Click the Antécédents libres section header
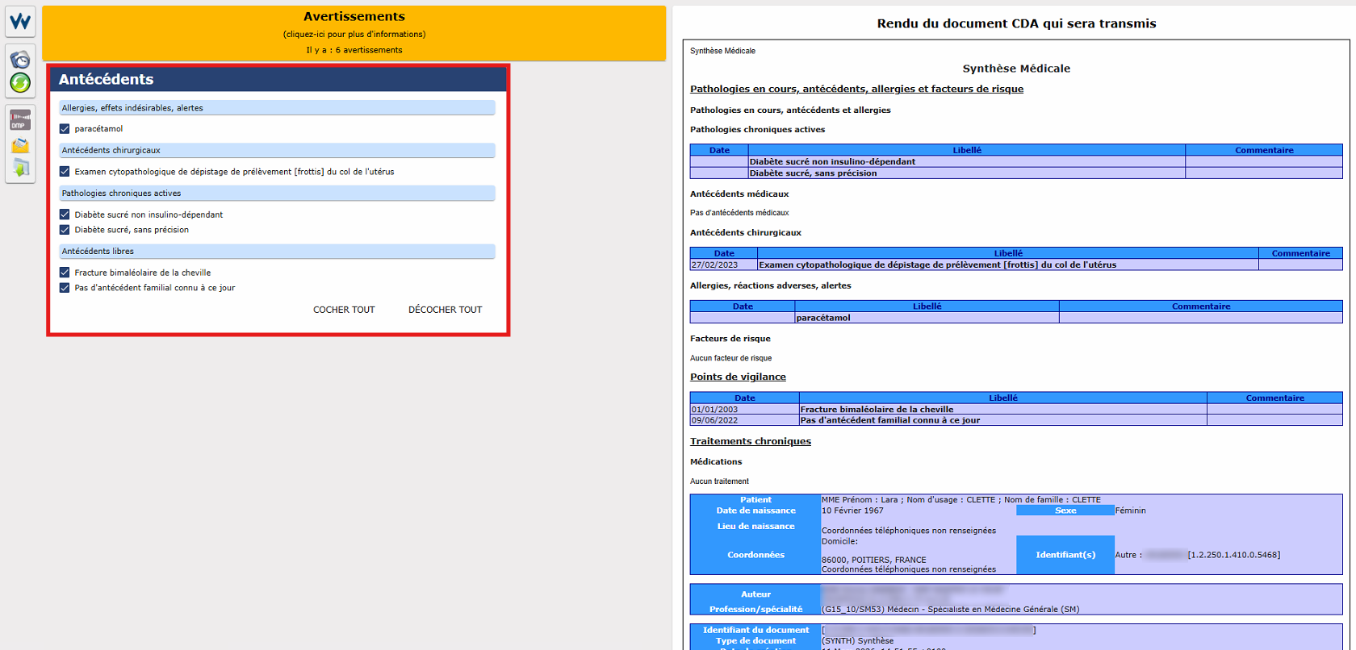The height and width of the screenshot is (650, 1356). pos(277,252)
